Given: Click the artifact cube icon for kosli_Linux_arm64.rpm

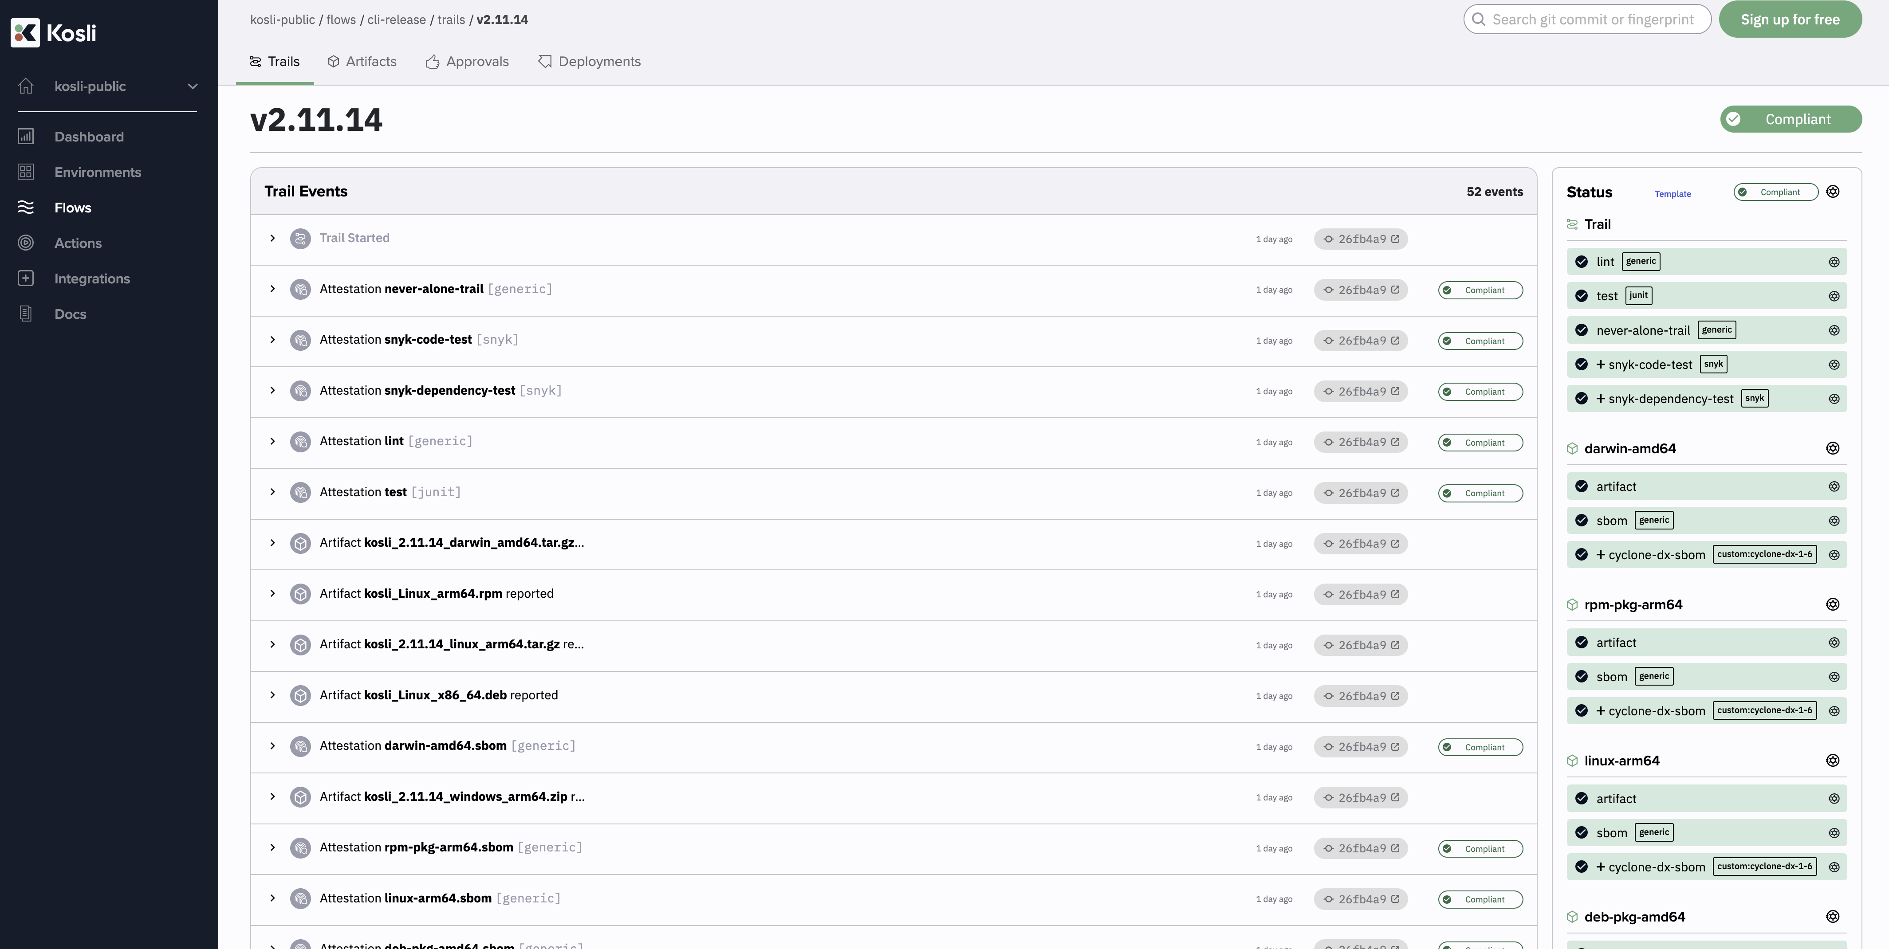Looking at the screenshot, I should point(300,594).
